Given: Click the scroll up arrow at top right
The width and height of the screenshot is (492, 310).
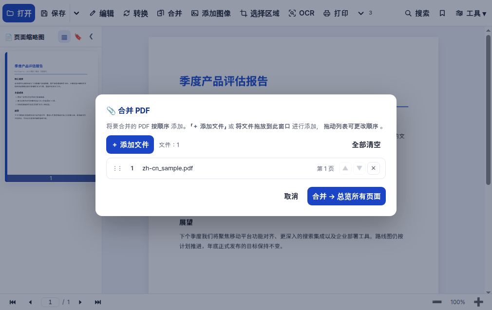Looking at the screenshot, I should 488,30.
